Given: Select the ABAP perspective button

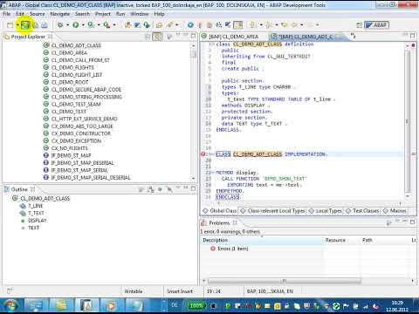Looking at the screenshot, I should click(377, 25).
